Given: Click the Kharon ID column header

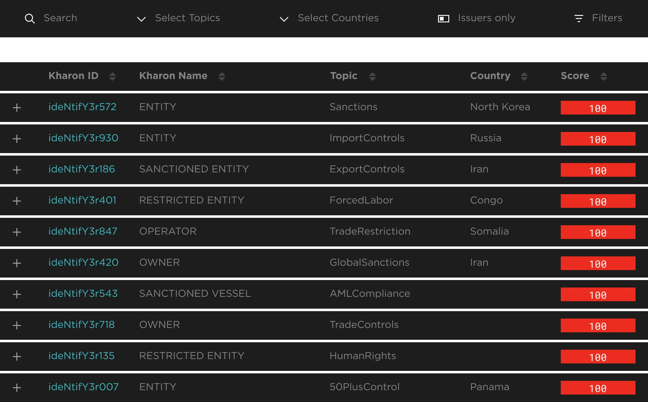Looking at the screenshot, I should click(74, 76).
